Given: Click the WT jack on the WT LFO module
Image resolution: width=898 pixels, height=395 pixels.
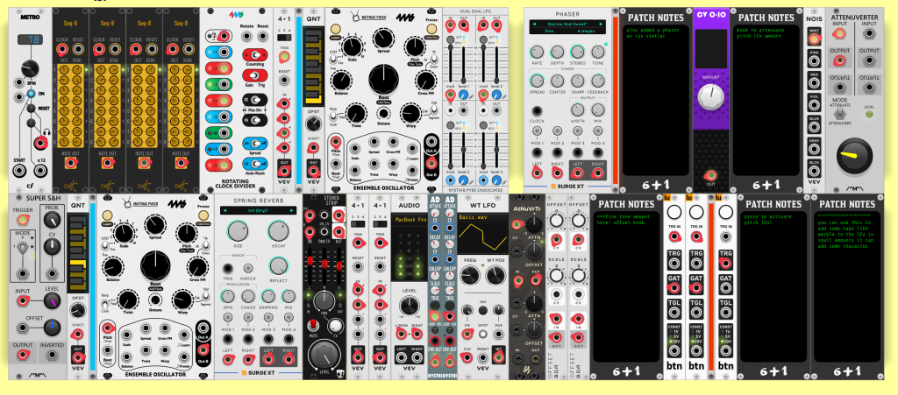Looking at the screenshot, I should point(498,358).
